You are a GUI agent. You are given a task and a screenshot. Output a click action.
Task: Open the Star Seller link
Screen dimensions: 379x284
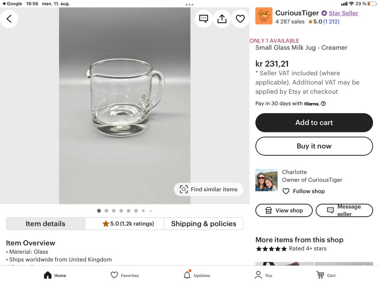[x=343, y=13]
